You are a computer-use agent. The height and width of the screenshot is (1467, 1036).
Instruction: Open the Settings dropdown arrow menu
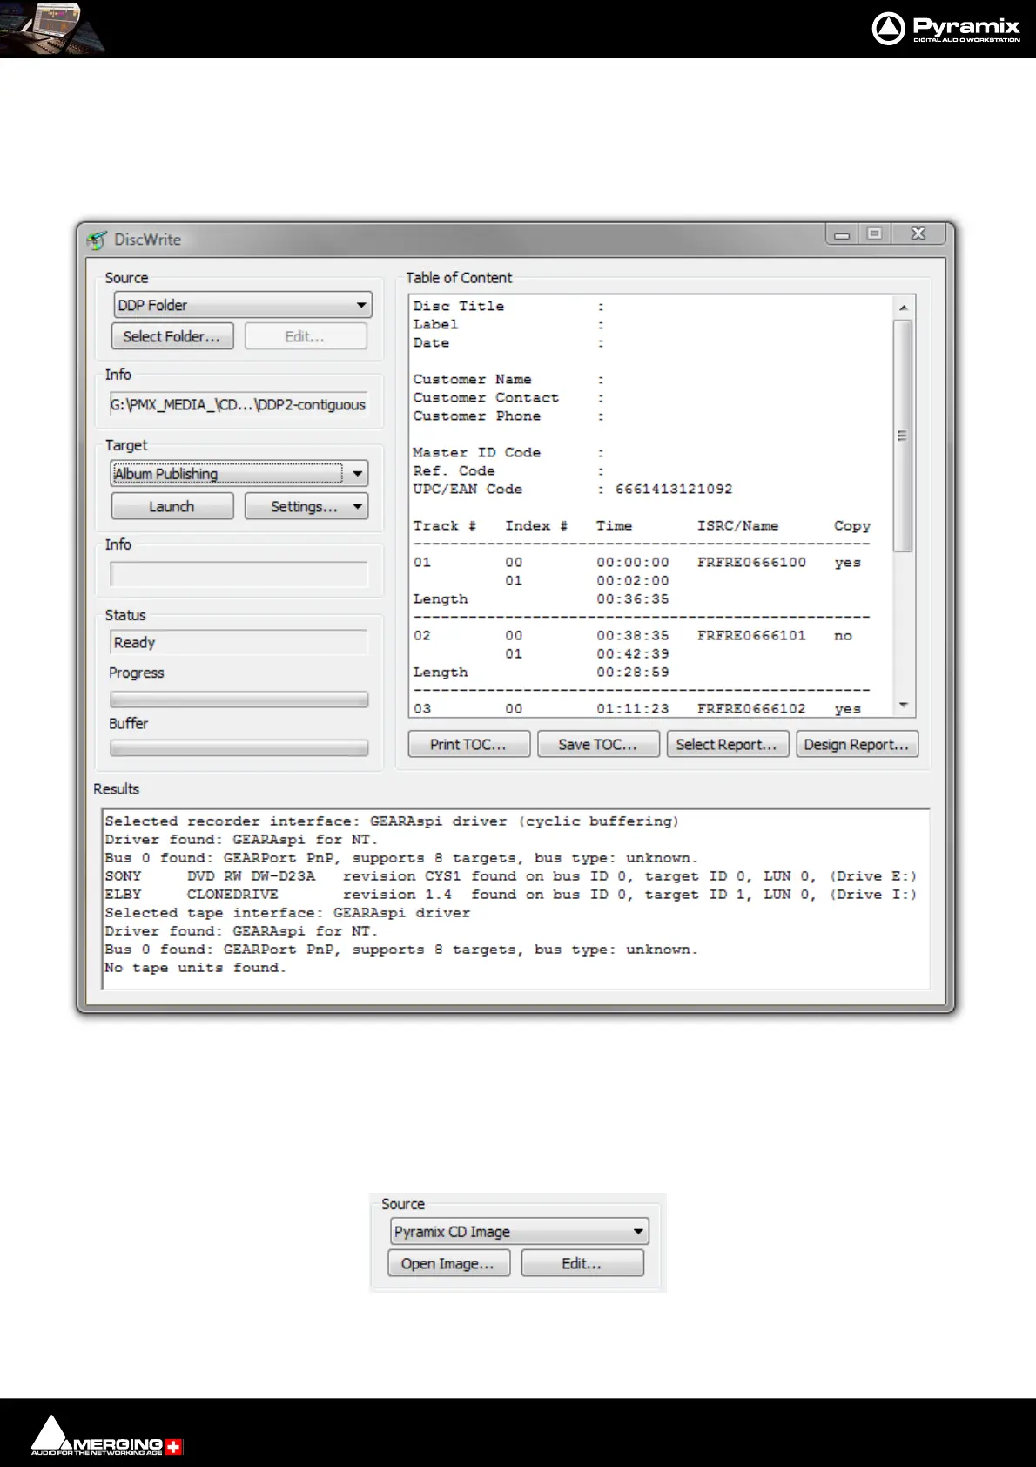point(357,506)
